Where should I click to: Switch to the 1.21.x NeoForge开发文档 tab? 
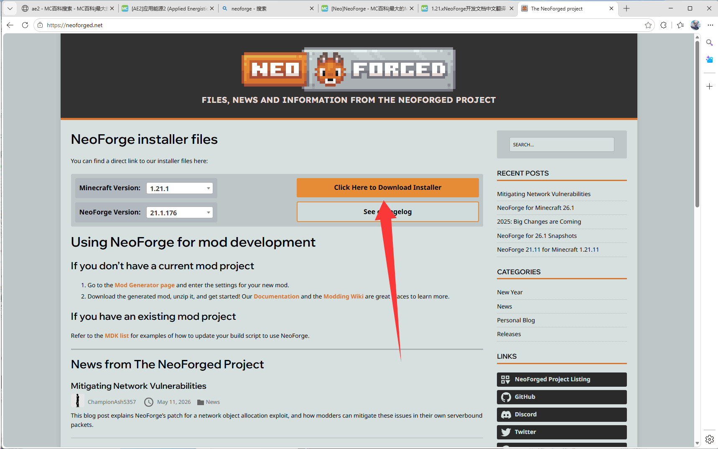[467, 8]
